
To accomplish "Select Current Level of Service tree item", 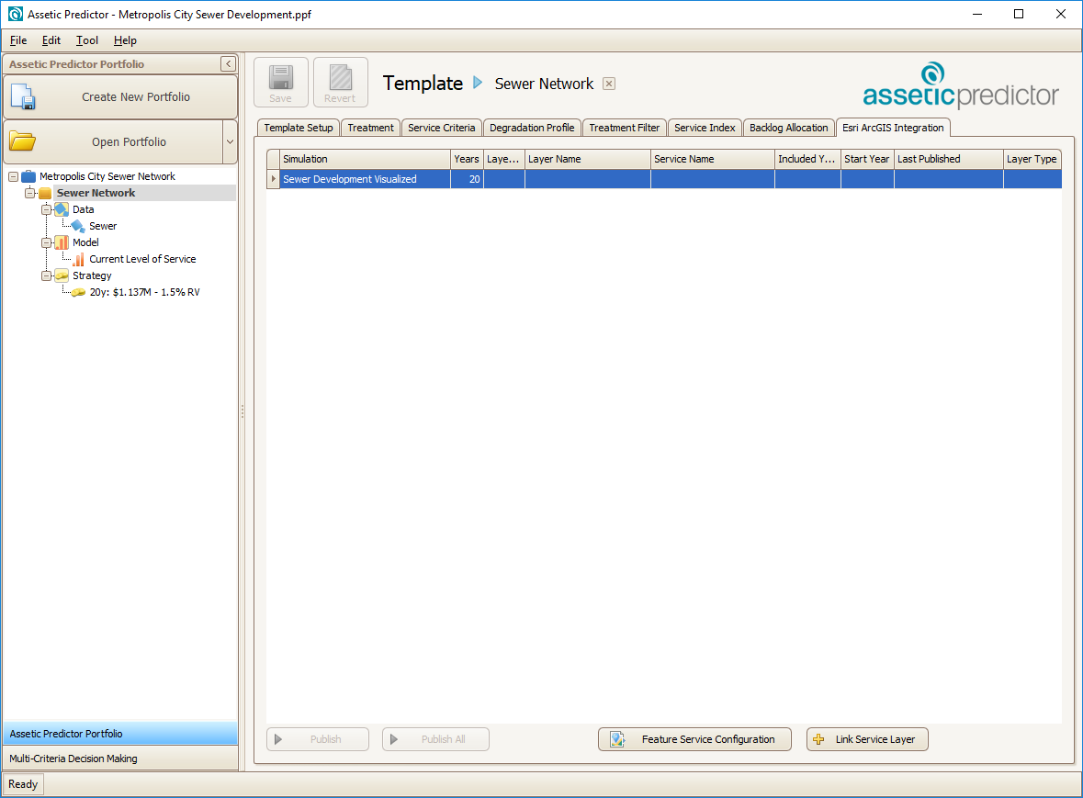I will point(142,259).
